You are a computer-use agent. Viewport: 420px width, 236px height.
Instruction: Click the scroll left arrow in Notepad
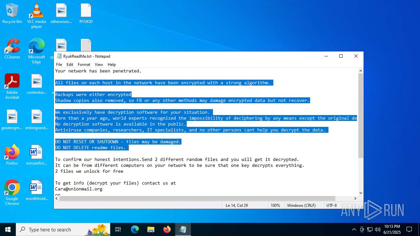pyautogui.click(x=57, y=198)
